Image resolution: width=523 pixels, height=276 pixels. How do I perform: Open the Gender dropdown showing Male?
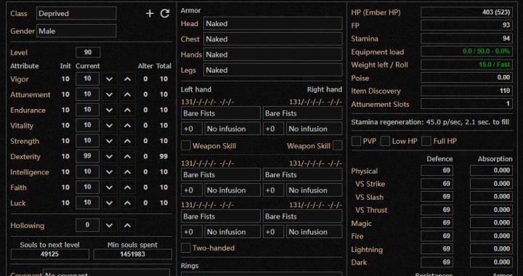[76, 31]
